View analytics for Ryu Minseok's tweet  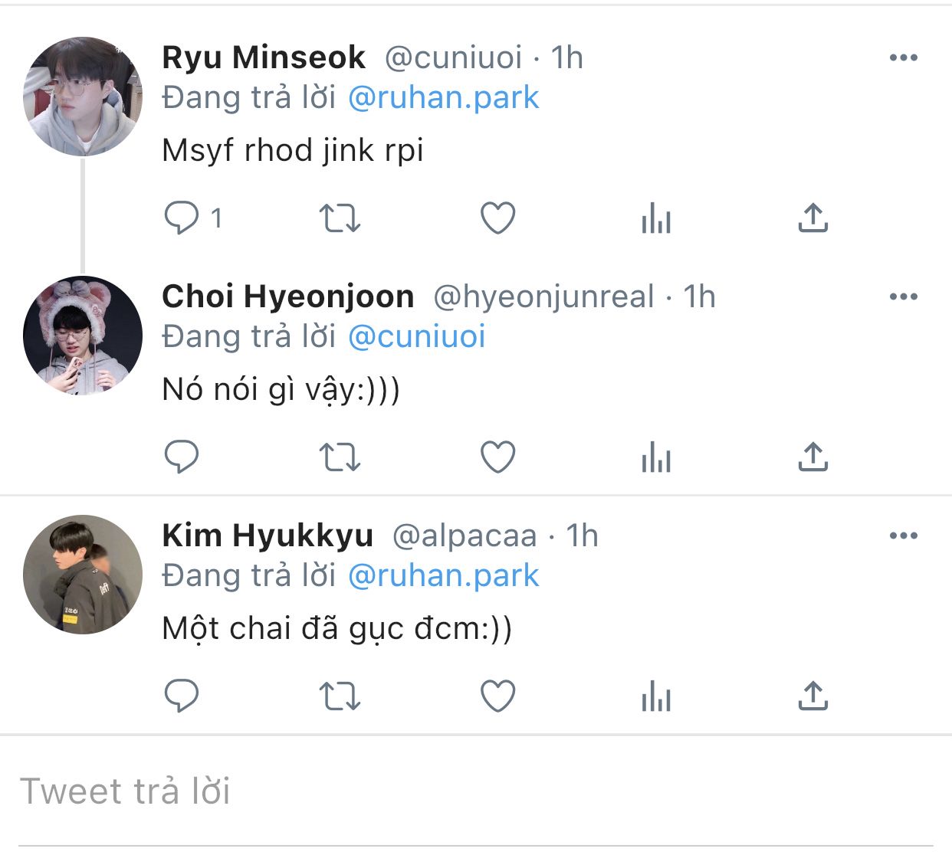pos(656,218)
